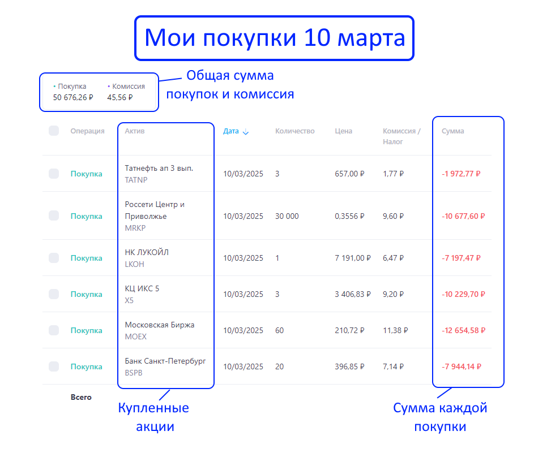Tick the select-all checkbox in the table header
The image size is (534, 453).
pyautogui.click(x=54, y=131)
